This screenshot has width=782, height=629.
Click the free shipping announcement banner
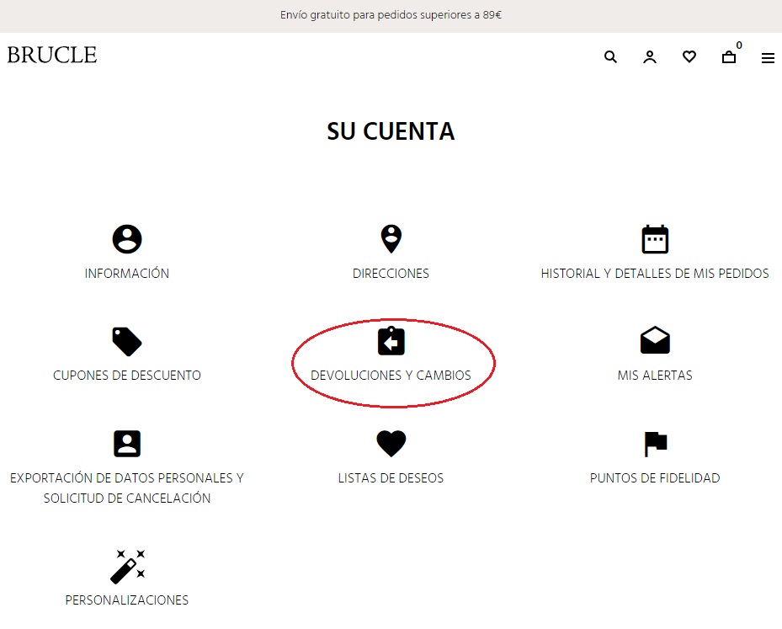pyautogui.click(x=391, y=15)
